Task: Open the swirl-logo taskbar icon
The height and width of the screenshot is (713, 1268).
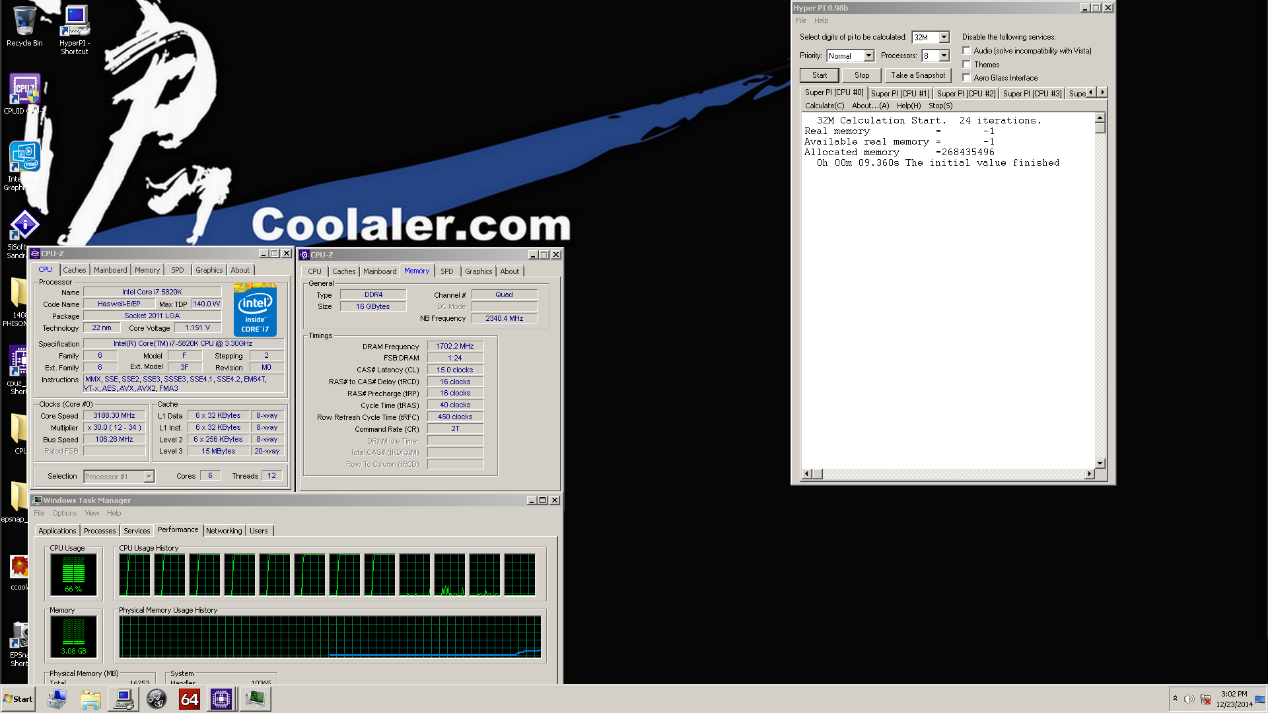Action: tap(157, 699)
